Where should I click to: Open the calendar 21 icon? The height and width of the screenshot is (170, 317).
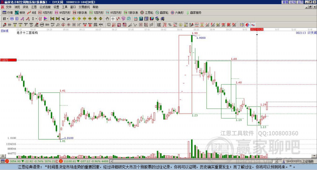pyautogui.click(x=136, y=19)
